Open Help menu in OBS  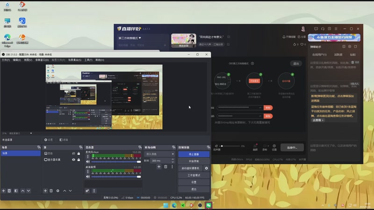click(x=100, y=60)
